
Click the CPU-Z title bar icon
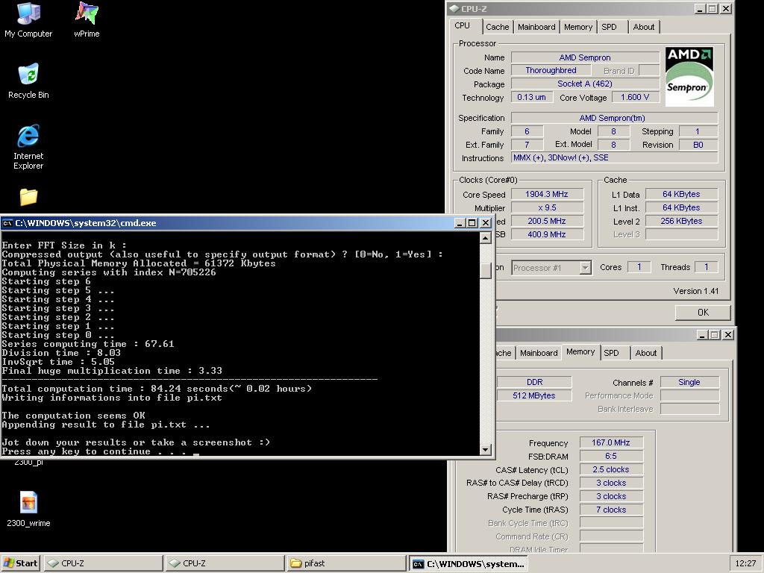pyautogui.click(x=454, y=8)
